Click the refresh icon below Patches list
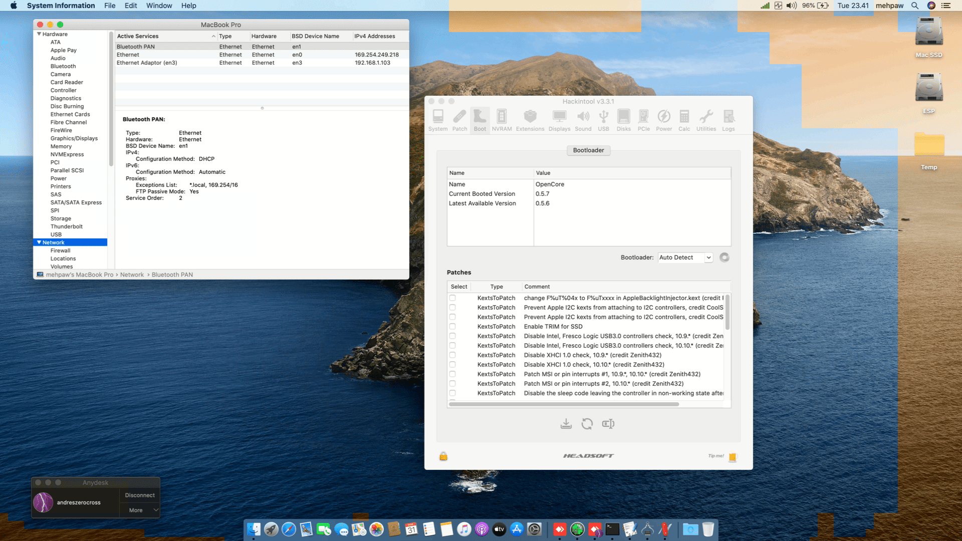This screenshot has height=541, width=962. pyautogui.click(x=587, y=424)
